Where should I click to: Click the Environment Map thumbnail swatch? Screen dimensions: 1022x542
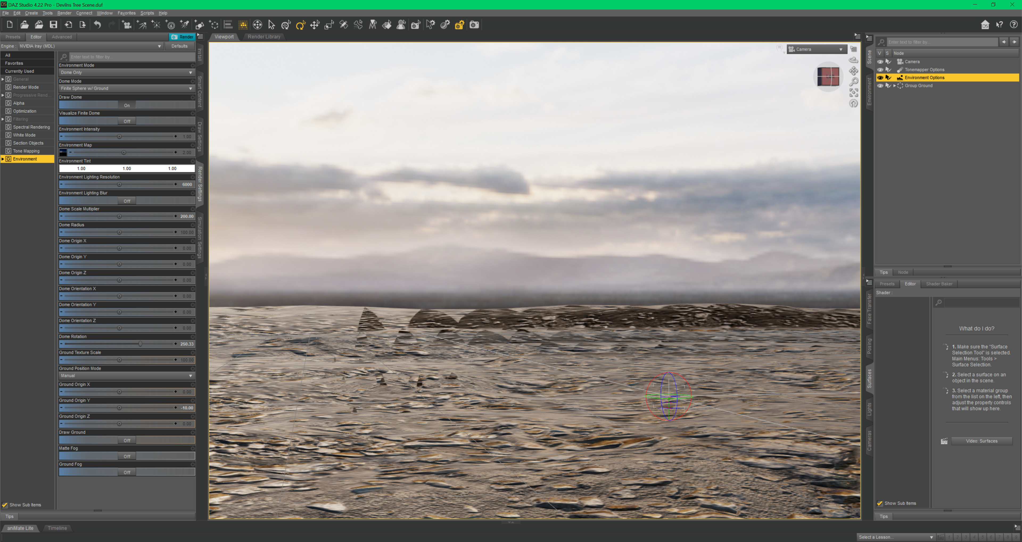(x=63, y=152)
